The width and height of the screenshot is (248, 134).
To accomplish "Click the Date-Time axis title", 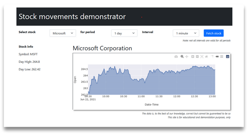I will click(152, 105).
